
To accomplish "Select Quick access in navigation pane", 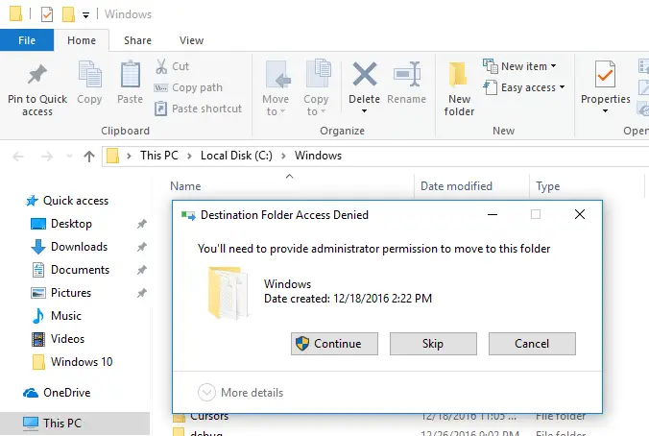I will coord(75,201).
